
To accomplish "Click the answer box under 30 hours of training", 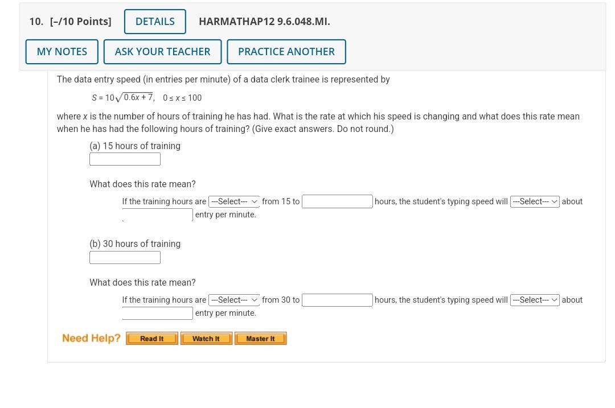I will (125, 257).
